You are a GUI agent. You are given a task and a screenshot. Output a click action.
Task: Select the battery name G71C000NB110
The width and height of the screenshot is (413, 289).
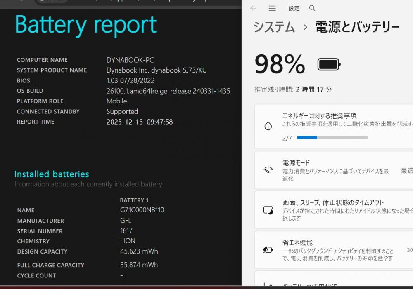(142, 210)
